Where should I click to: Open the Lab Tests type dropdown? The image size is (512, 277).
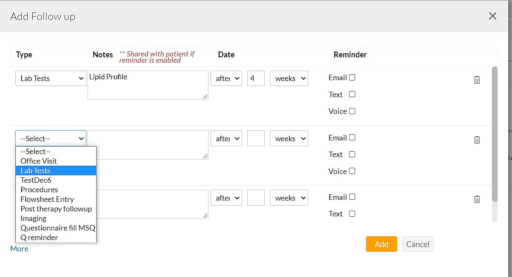click(x=51, y=78)
